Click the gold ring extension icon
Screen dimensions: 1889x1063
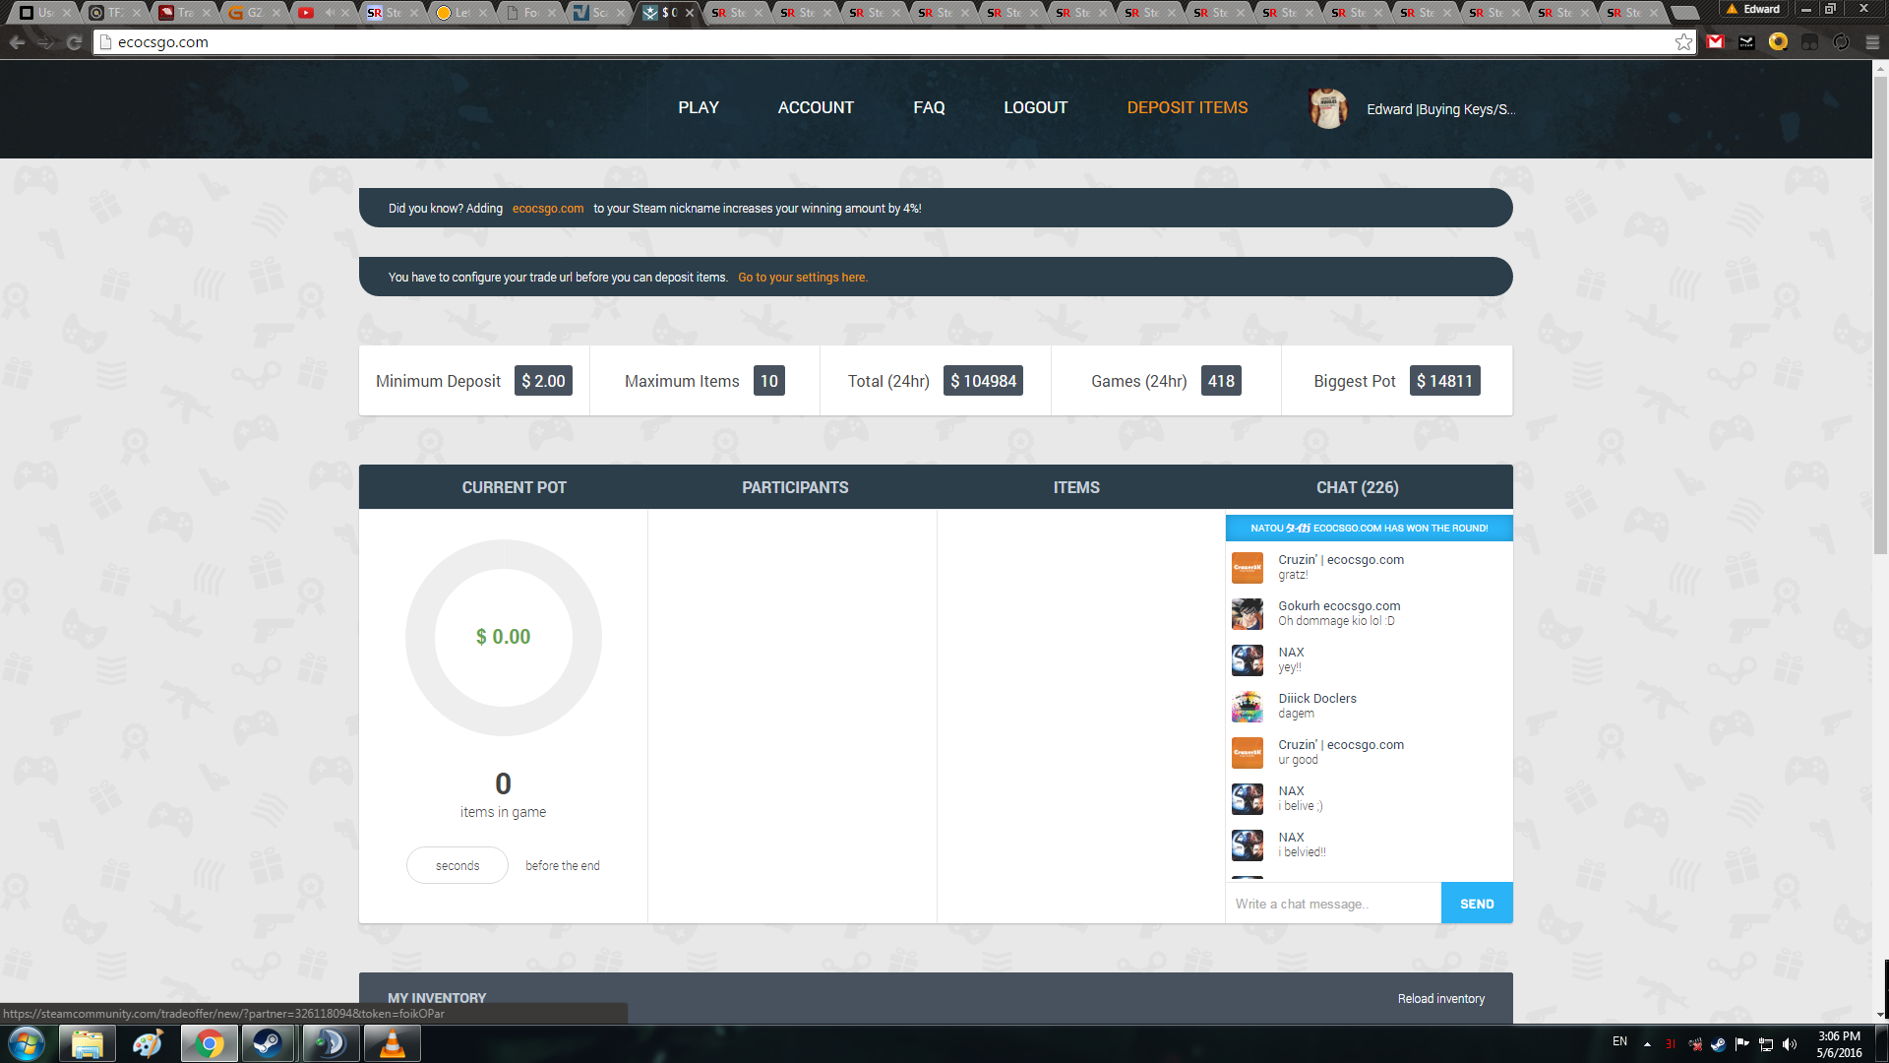[x=1778, y=42]
